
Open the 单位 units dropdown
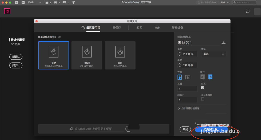tap(213, 54)
